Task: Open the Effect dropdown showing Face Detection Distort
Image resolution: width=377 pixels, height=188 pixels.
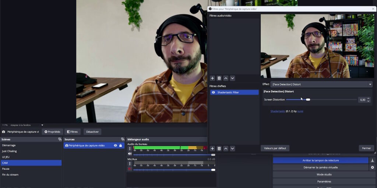Action: pyautogui.click(x=321, y=84)
